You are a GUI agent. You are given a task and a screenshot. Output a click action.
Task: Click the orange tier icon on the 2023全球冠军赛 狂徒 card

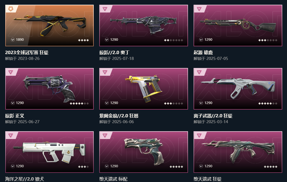click(x=11, y=9)
